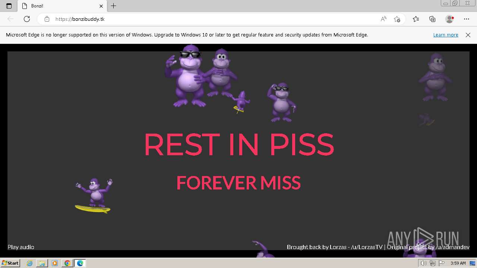Open network status tray icon

coord(432,263)
